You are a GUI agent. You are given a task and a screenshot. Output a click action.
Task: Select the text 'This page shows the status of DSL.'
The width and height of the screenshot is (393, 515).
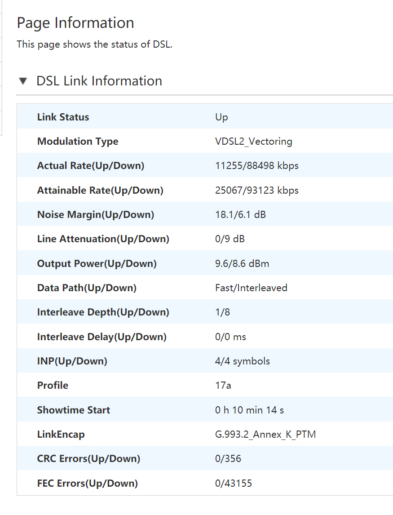pos(95,44)
